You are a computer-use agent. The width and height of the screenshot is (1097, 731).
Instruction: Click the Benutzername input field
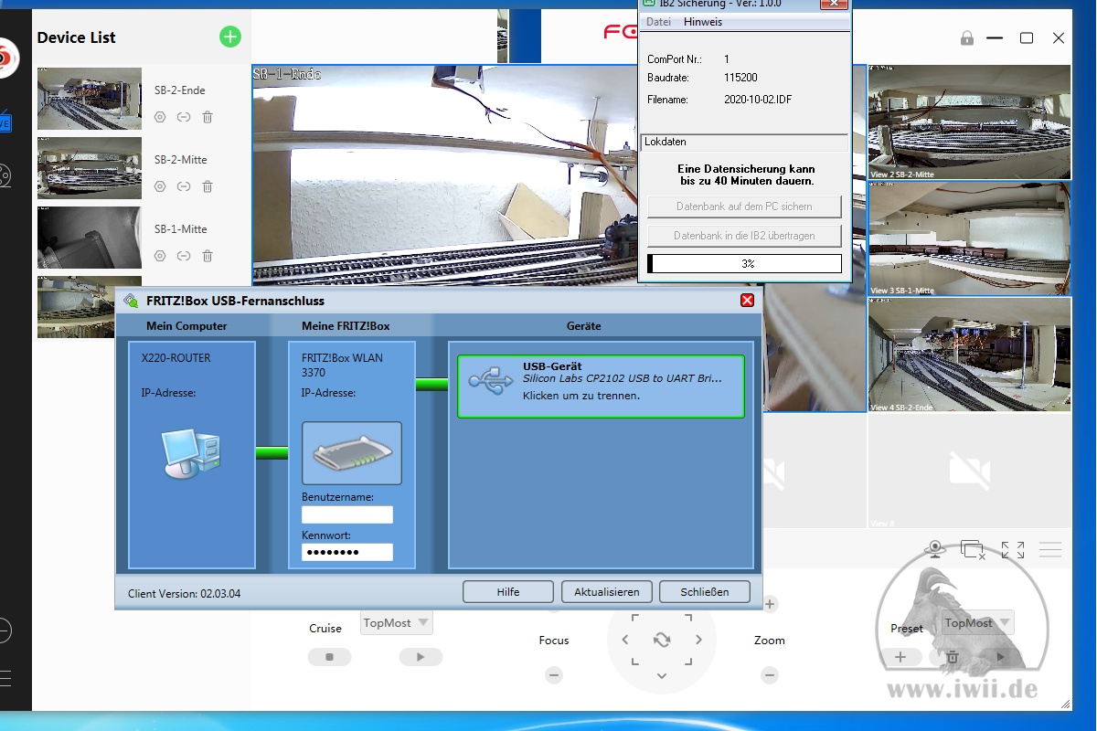pyautogui.click(x=347, y=514)
